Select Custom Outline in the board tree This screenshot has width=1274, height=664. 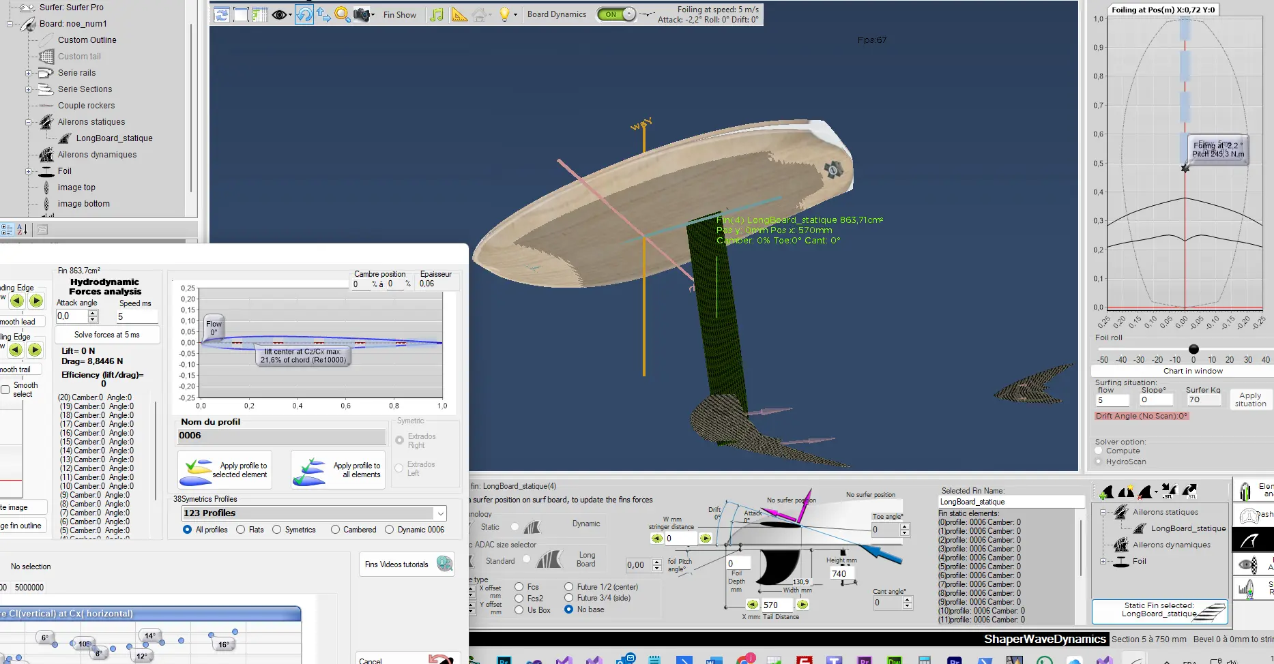point(87,40)
